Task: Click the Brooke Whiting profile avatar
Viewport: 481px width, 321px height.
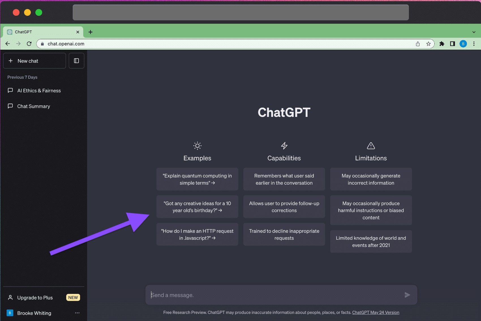Action: (x=10, y=313)
